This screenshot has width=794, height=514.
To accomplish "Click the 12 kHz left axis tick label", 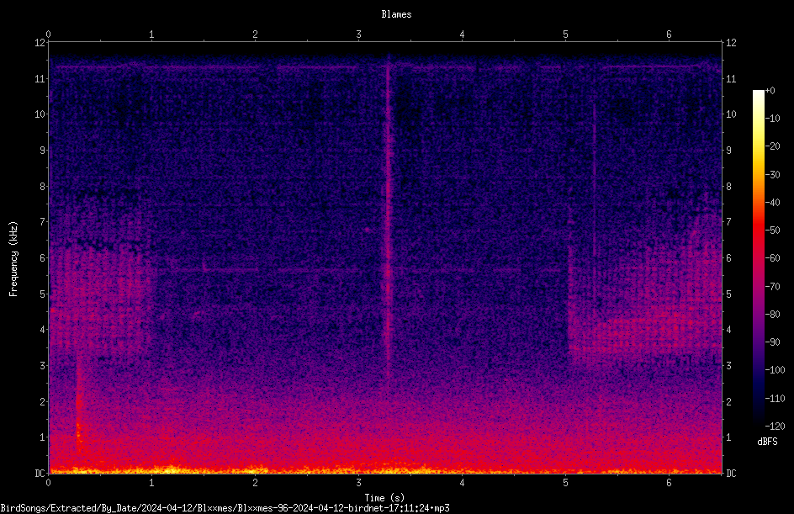I will [x=40, y=43].
